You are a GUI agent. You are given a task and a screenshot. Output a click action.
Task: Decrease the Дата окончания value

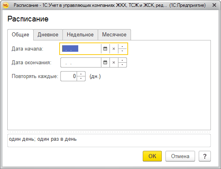tap(122, 65)
